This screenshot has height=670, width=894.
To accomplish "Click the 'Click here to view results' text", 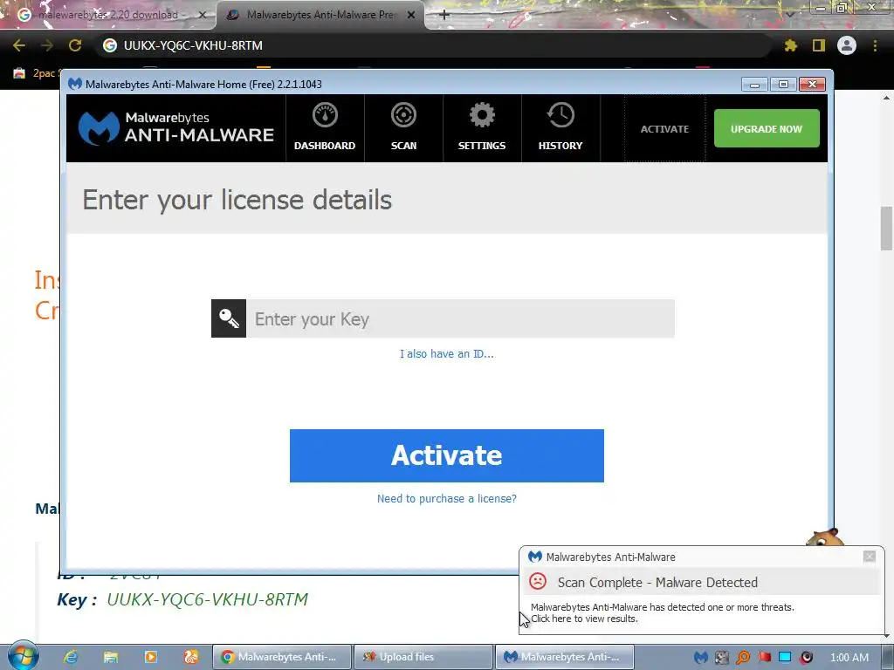I will (x=584, y=619).
